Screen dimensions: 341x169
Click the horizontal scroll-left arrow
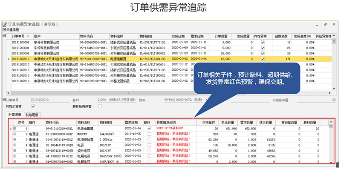pos(8,93)
